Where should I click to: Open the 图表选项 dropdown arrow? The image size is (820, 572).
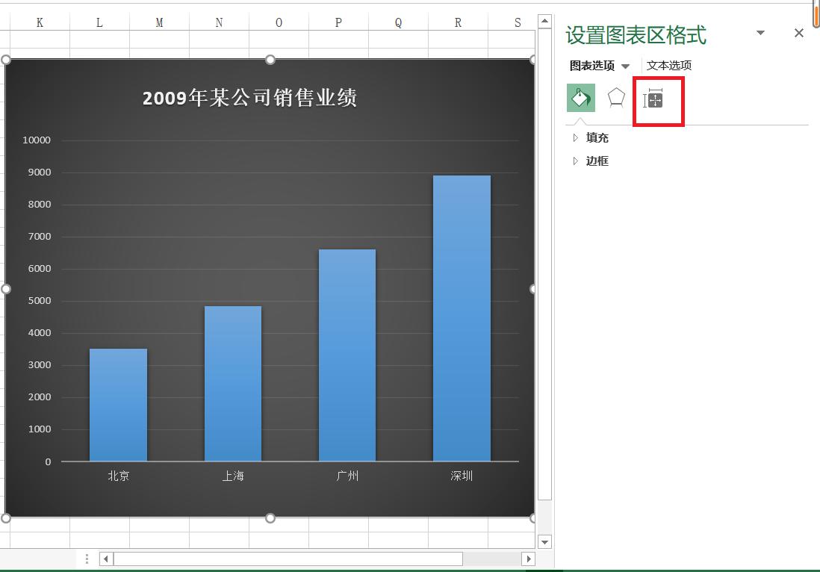pyautogui.click(x=627, y=66)
